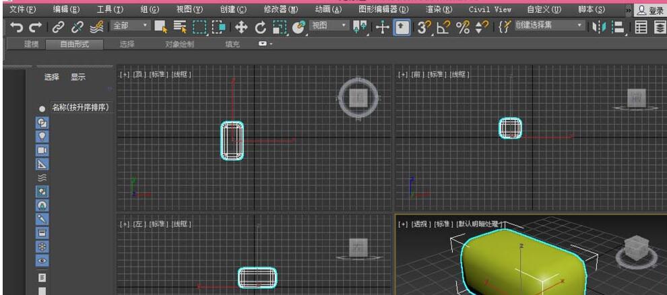Image resolution: width=667 pixels, height=295 pixels.
Task: Open the 选择 menu in scene explorer
Action: click(x=52, y=77)
